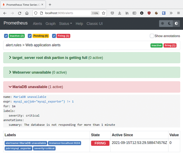The width and height of the screenshot is (183, 158).
Task: Close the Prometheus Time Series tab
Action: (42, 5)
